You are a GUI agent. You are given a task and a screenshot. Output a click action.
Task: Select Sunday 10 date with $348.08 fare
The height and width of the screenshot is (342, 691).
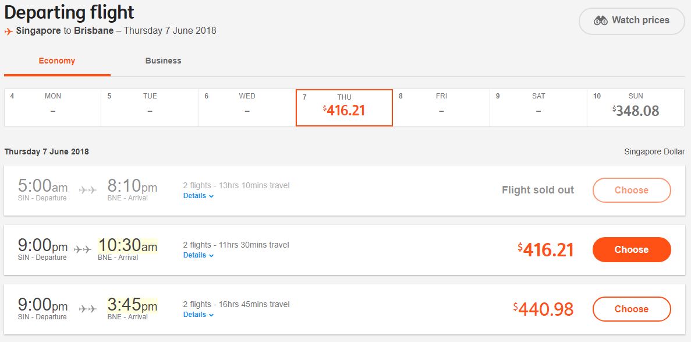pos(635,107)
